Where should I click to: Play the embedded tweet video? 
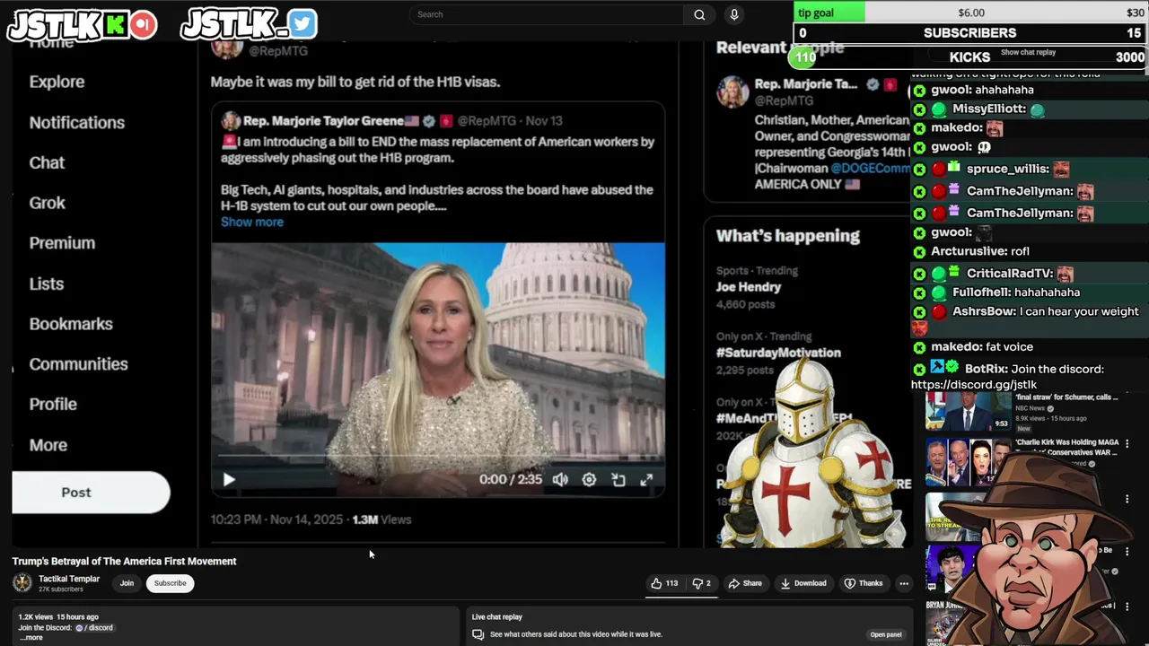click(229, 480)
